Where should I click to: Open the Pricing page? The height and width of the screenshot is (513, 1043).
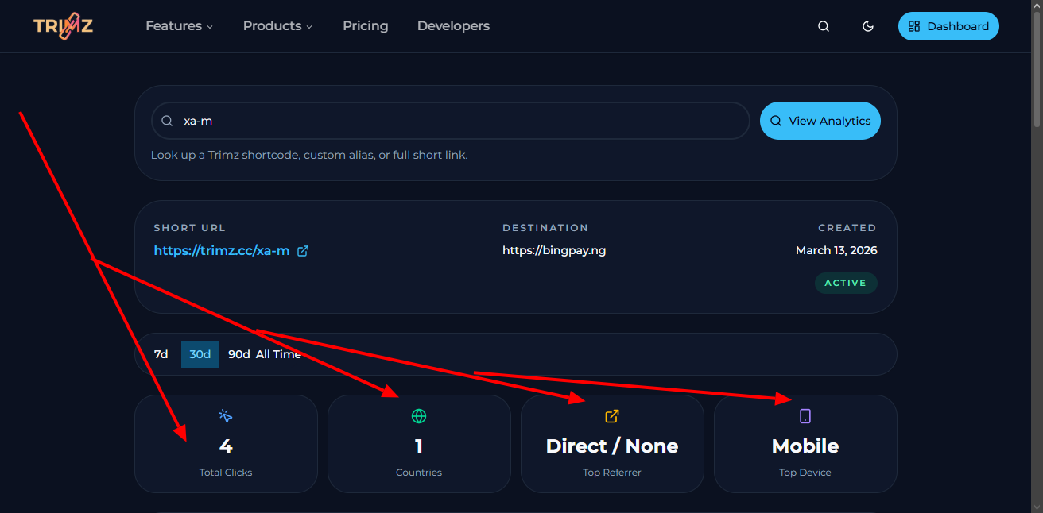(365, 25)
